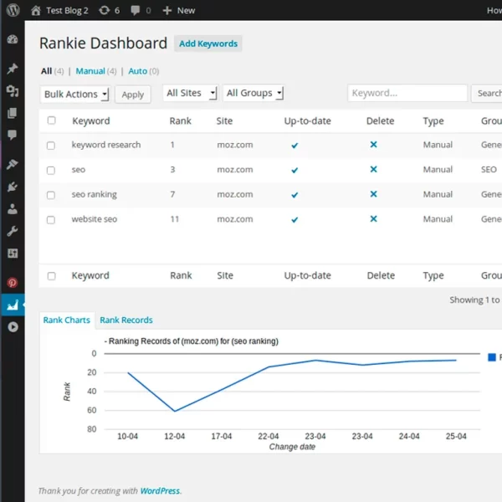The image size is (502, 502).
Task: Click the "website seo" keyword cell
Action: click(95, 219)
